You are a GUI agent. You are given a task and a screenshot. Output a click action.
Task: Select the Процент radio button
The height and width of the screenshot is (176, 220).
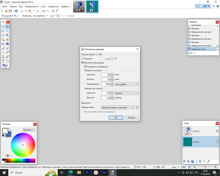coord(83,58)
